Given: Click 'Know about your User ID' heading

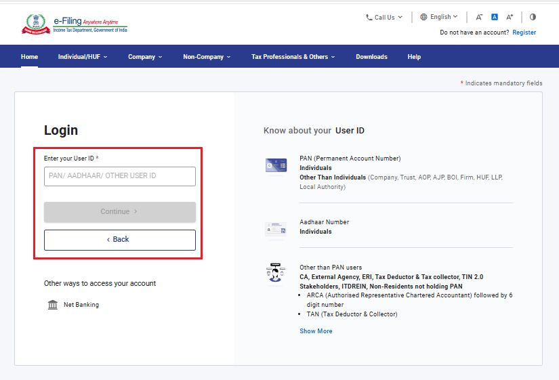Looking at the screenshot, I should pos(314,131).
